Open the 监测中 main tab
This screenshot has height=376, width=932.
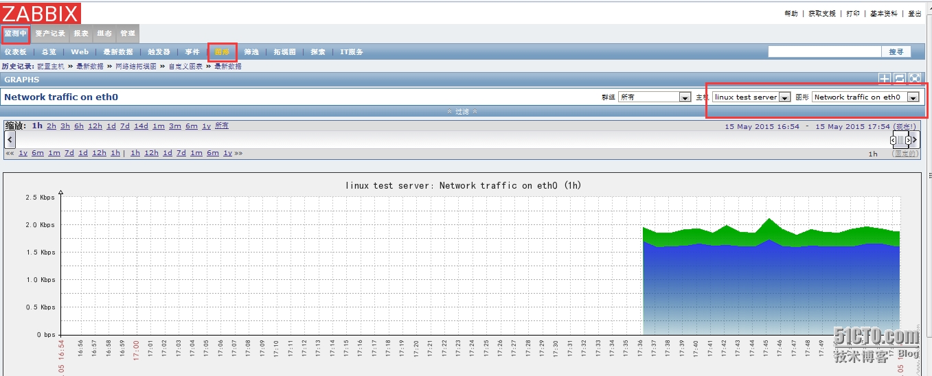pos(15,33)
